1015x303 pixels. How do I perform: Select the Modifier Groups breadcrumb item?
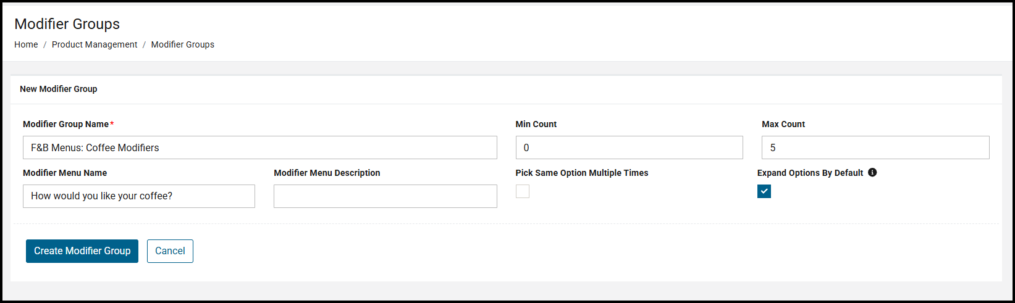(x=183, y=44)
